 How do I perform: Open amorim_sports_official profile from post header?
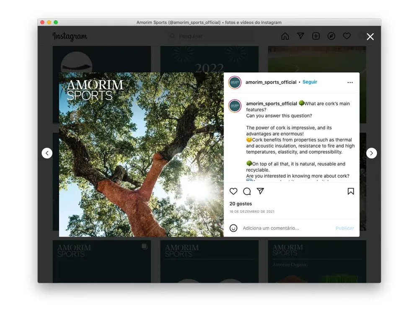click(271, 82)
